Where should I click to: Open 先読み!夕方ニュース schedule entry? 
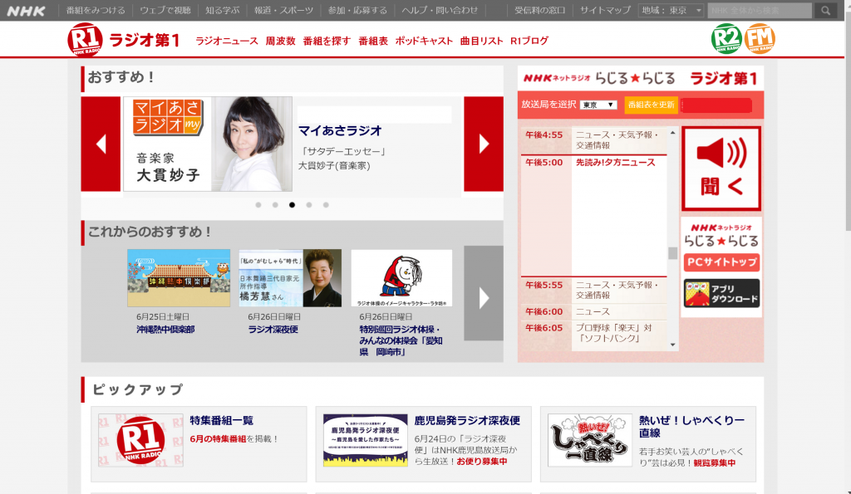tap(616, 162)
